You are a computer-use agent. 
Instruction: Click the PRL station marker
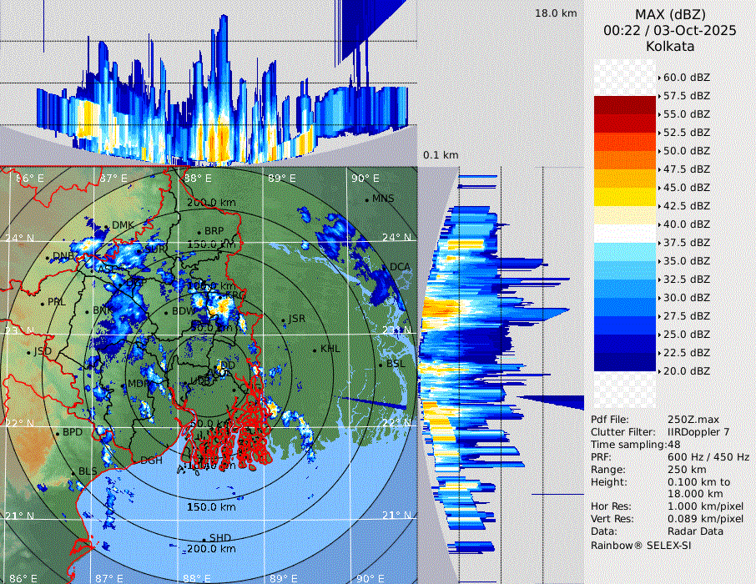pos(43,302)
